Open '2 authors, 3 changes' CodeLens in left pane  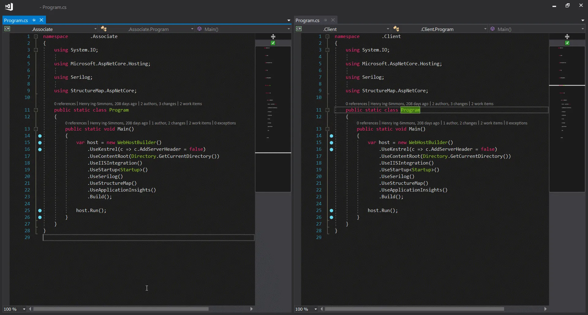coord(158,104)
